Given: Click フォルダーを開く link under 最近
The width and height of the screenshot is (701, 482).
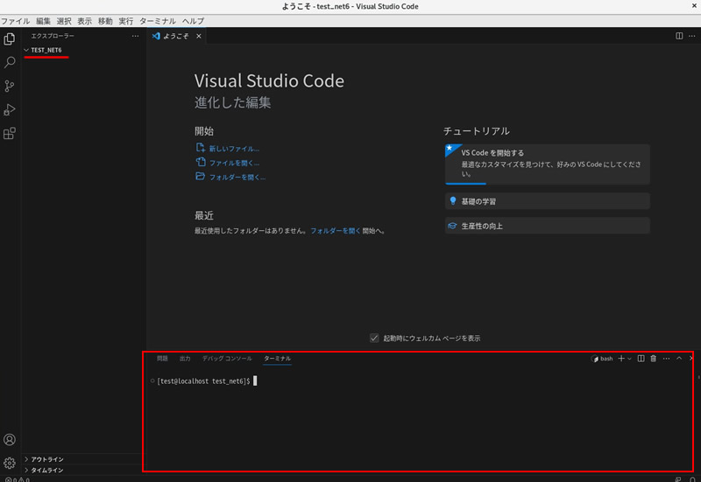Looking at the screenshot, I should 336,231.
